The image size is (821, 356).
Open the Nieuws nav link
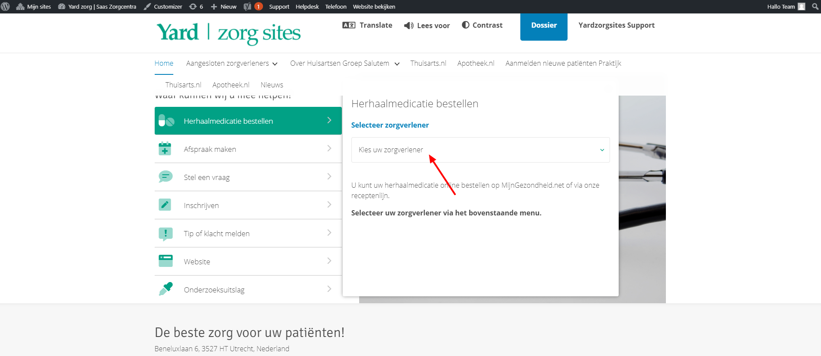pos(272,85)
